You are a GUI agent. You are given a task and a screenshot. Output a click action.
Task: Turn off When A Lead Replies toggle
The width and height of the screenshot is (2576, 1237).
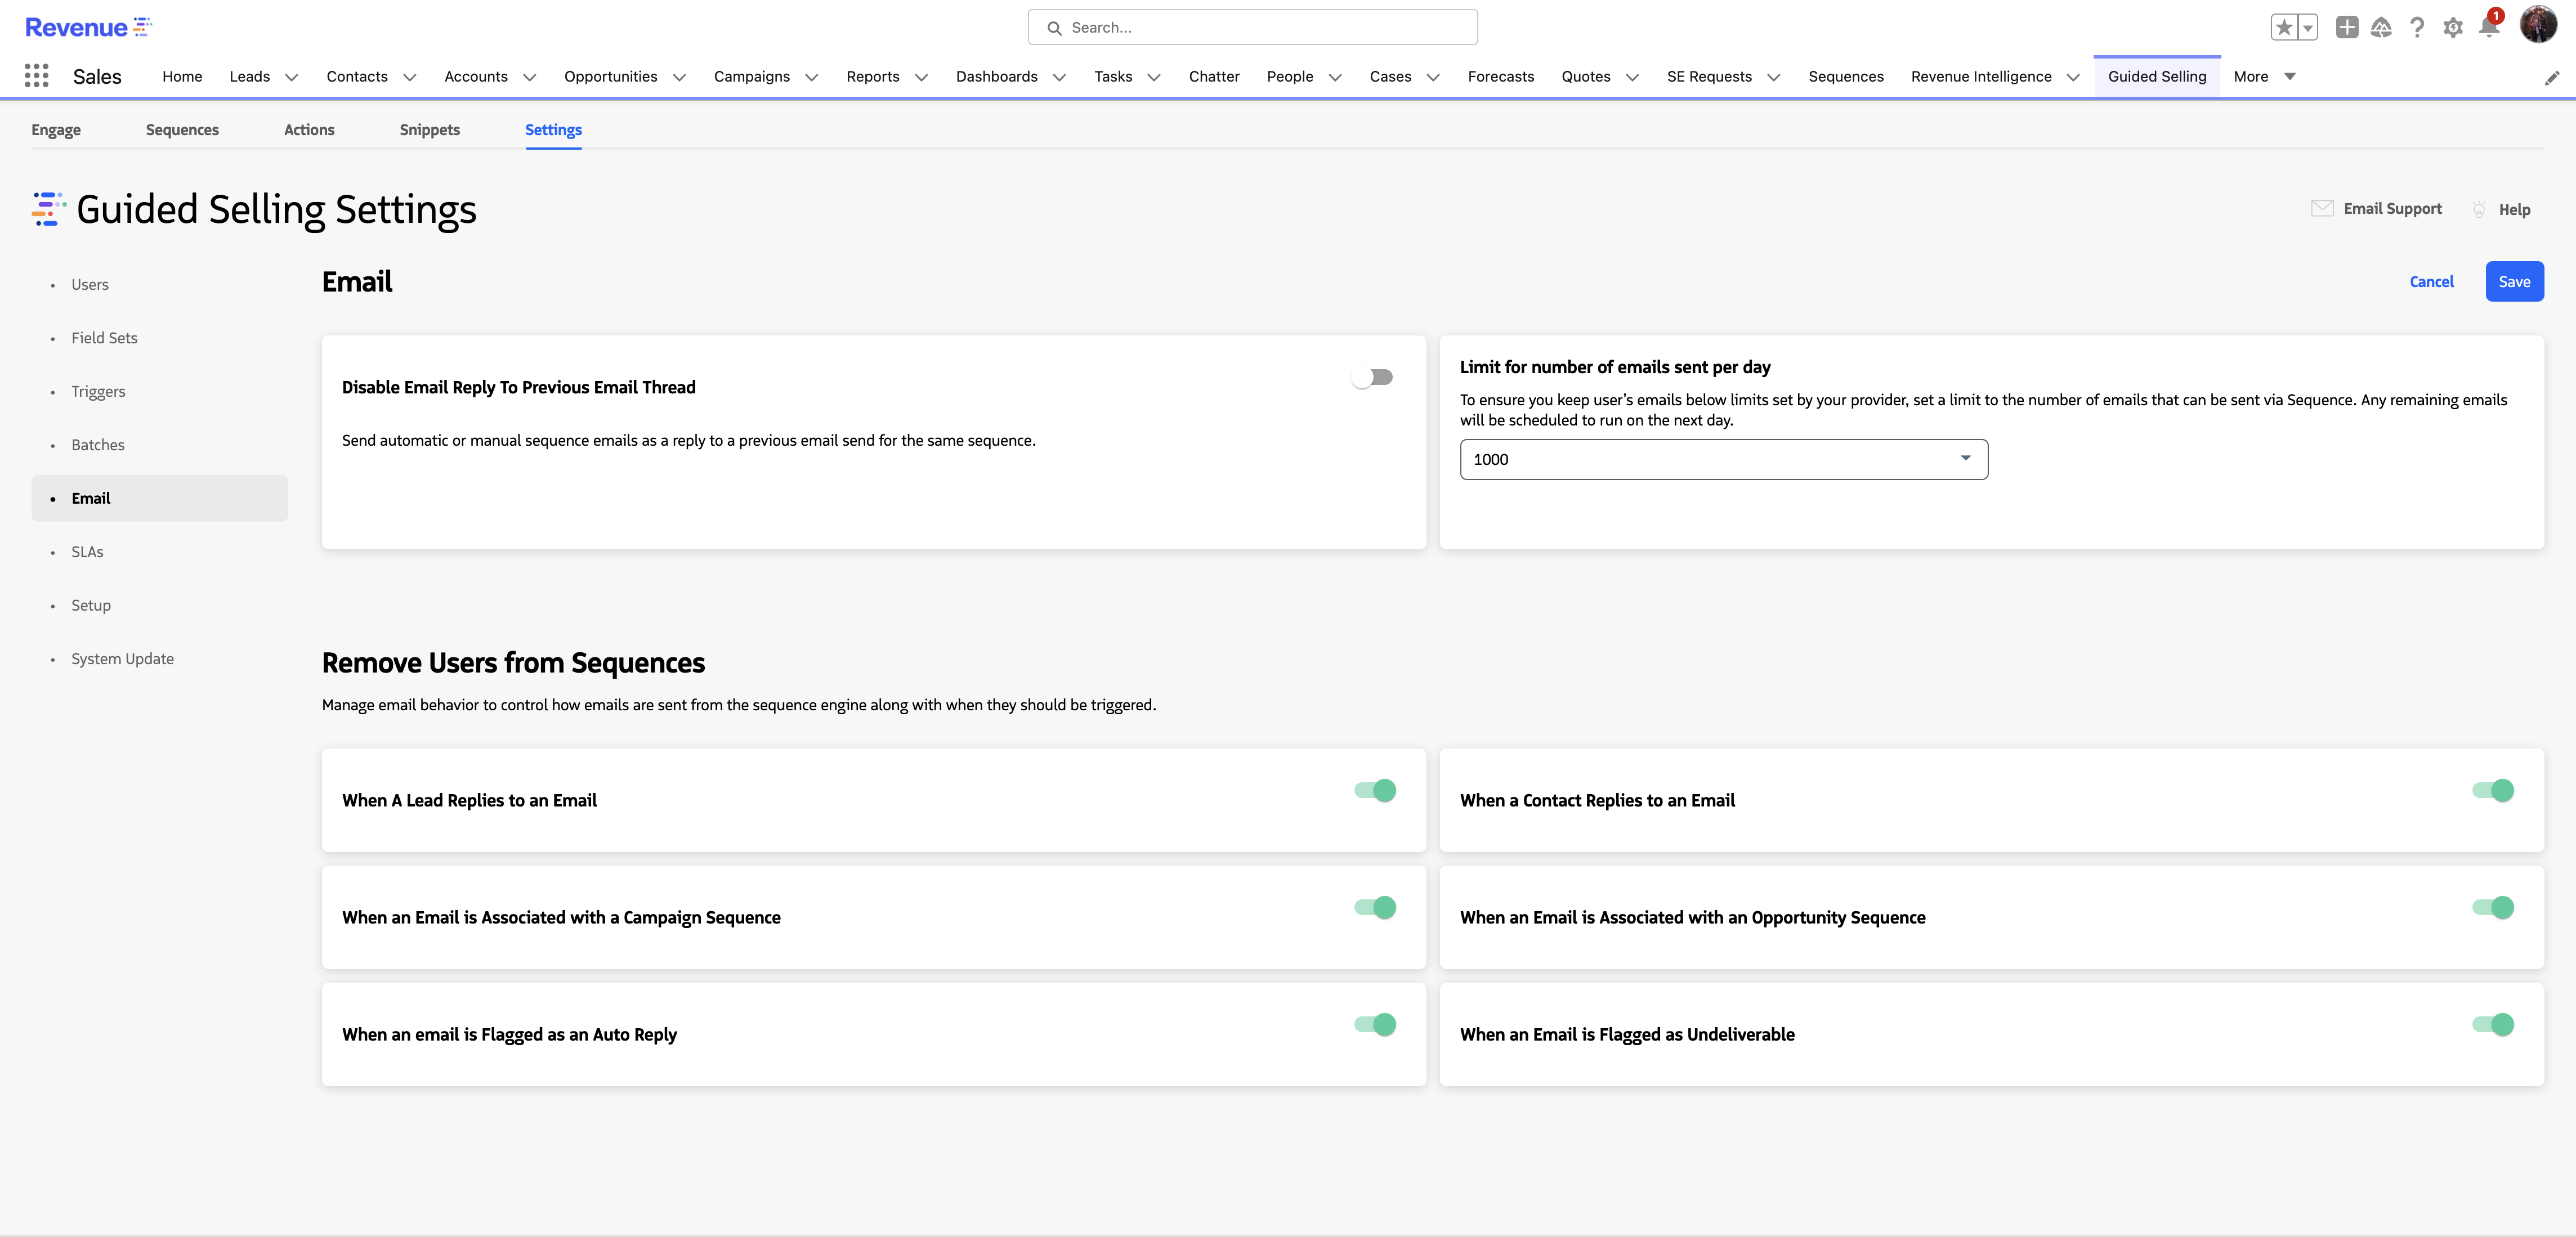tap(1375, 790)
